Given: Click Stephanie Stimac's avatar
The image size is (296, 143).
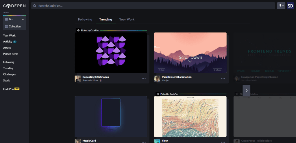Looking at the screenshot, I should pos(78,79).
